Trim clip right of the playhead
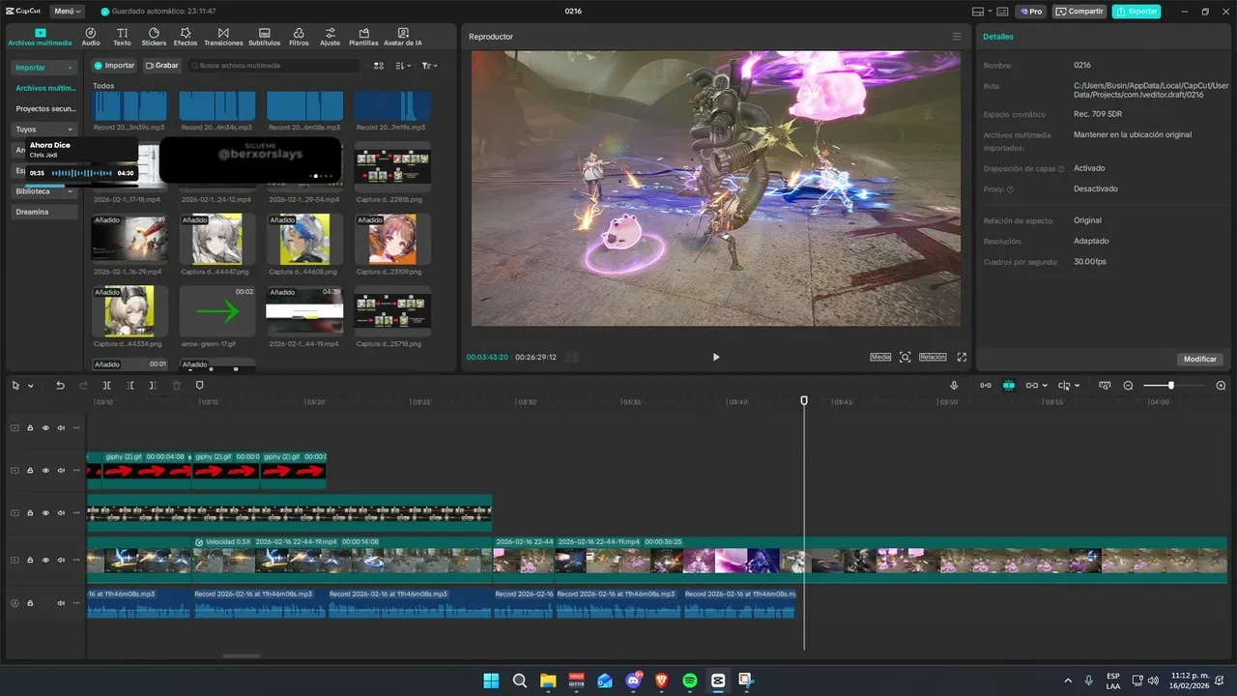 click(153, 385)
